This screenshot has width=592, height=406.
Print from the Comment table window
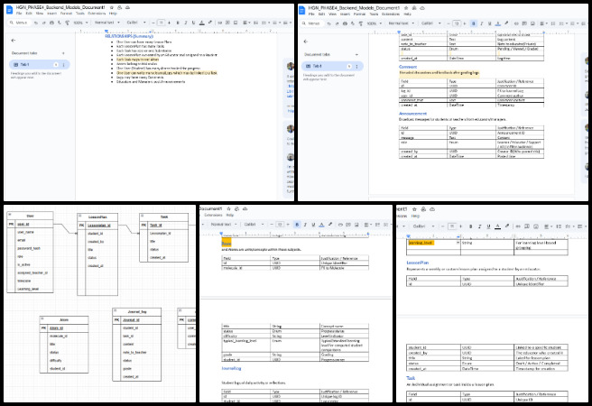(345, 23)
